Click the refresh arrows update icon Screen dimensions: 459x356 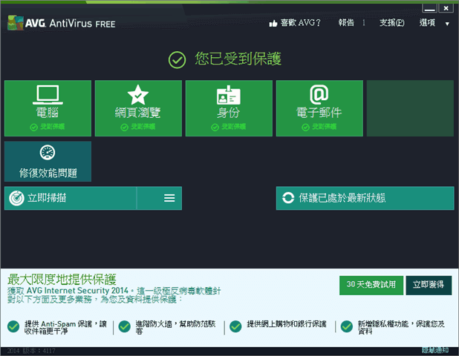[288, 198]
